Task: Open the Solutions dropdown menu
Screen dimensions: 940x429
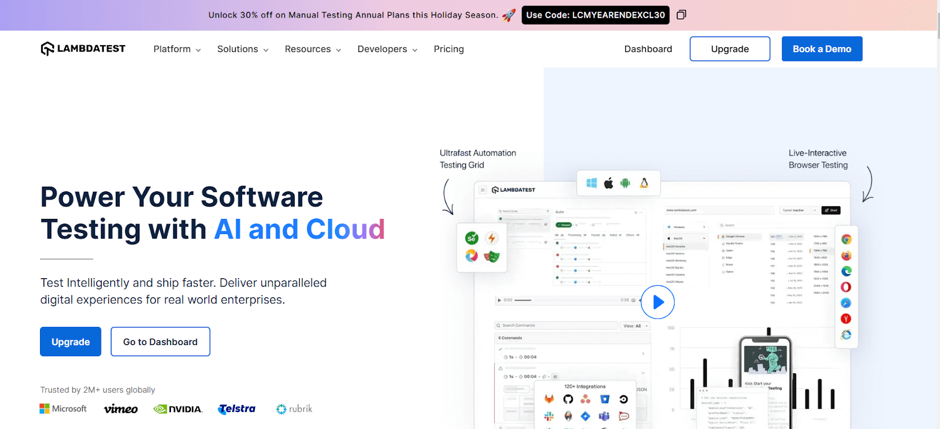Action: 243,49
